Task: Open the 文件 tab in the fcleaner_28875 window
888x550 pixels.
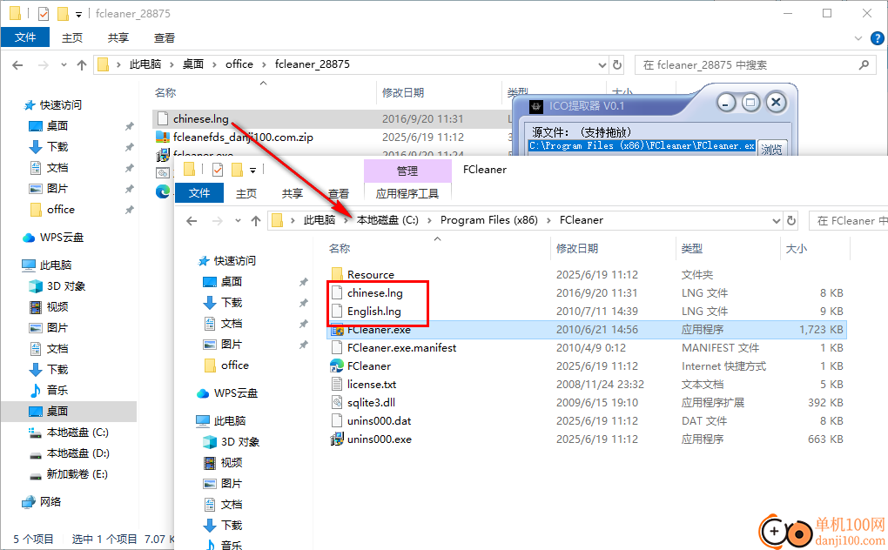Action: (25, 37)
